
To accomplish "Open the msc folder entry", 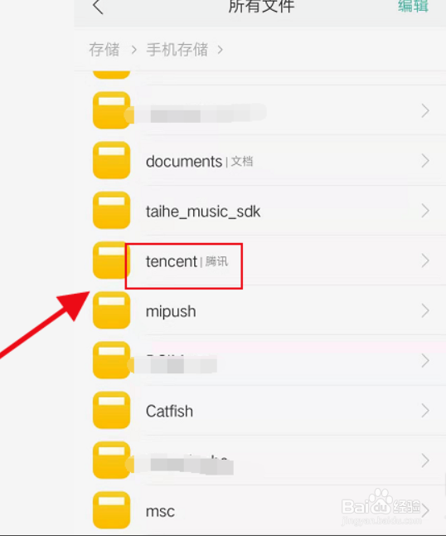I will [259, 510].
